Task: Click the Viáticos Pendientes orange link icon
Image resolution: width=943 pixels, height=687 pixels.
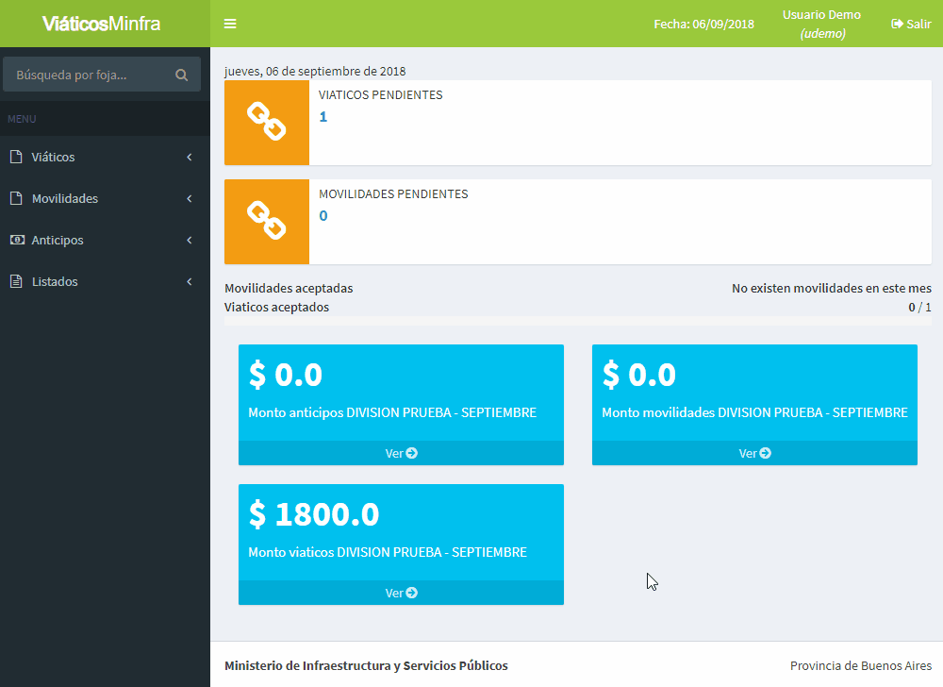Action: tap(266, 122)
